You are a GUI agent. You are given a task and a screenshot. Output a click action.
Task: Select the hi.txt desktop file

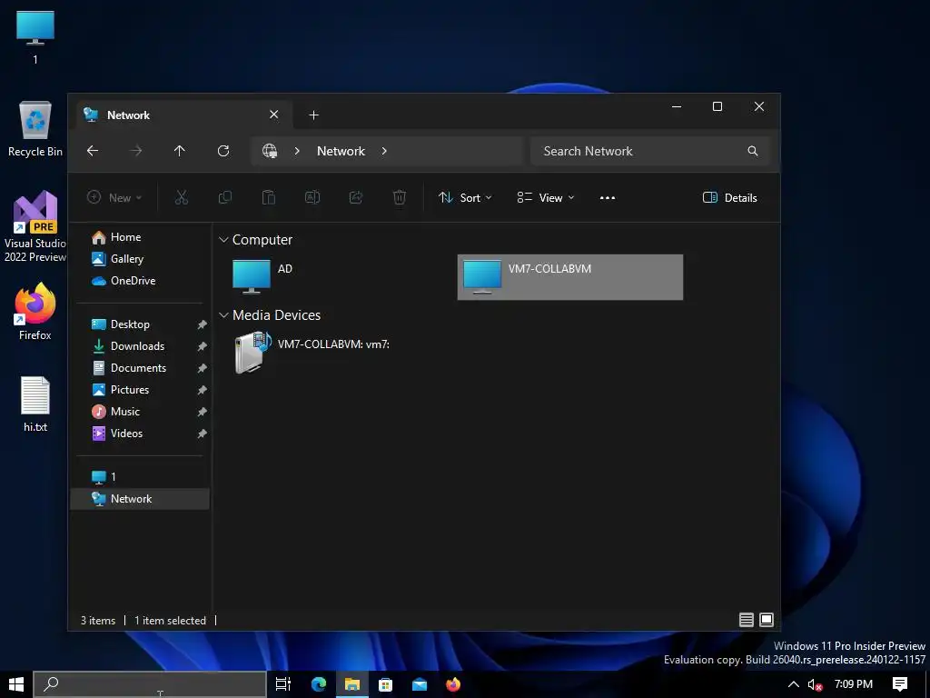click(x=35, y=404)
